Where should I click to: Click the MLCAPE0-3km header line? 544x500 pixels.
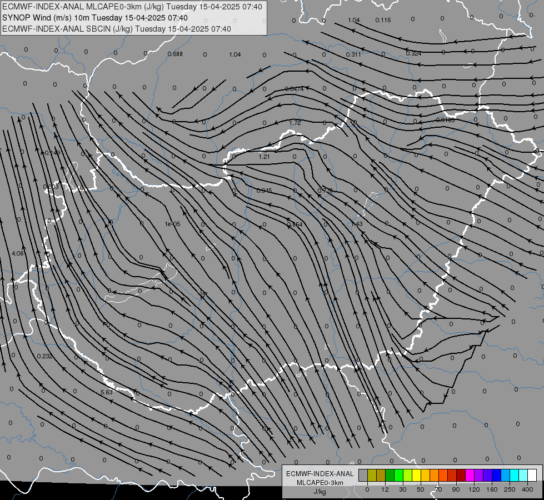pos(132,7)
